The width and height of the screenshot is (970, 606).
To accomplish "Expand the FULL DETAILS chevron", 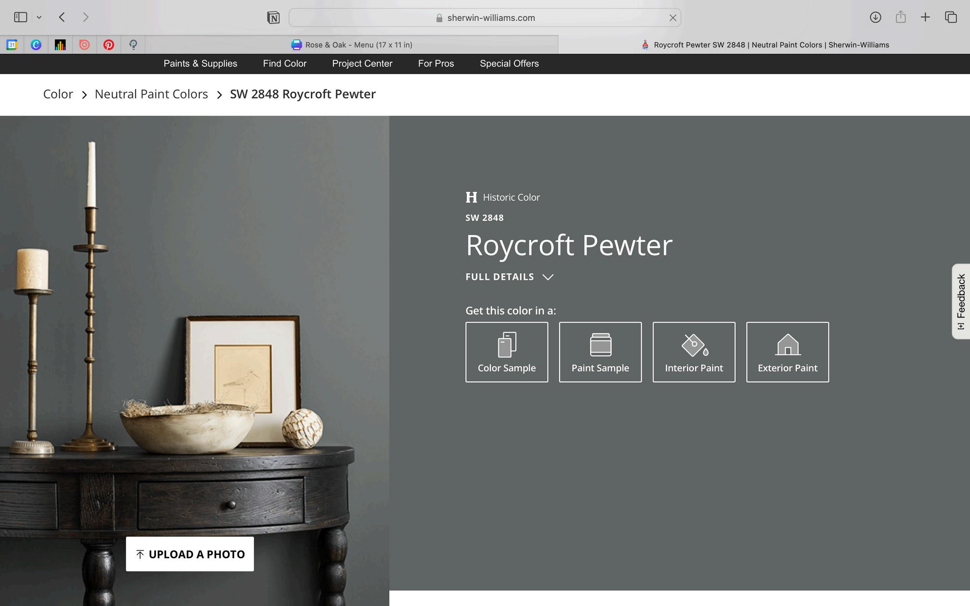I will click(548, 277).
